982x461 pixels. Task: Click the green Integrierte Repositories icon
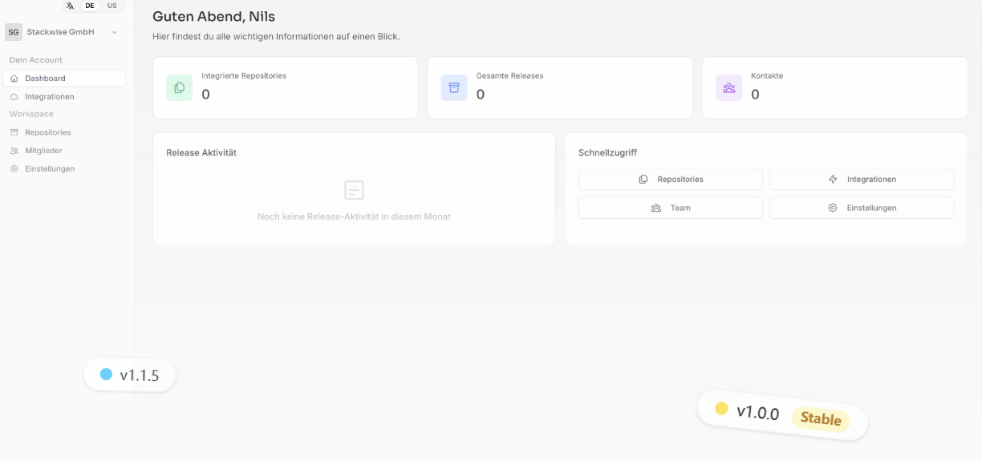coord(179,87)
